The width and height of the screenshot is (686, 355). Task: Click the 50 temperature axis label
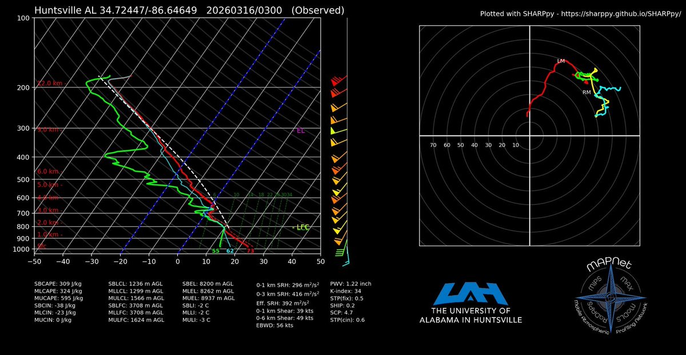[x=320, y=262]
